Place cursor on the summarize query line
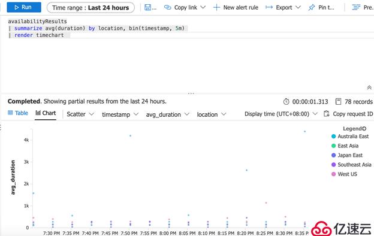374x236 pixels. (x=96, y=28)
